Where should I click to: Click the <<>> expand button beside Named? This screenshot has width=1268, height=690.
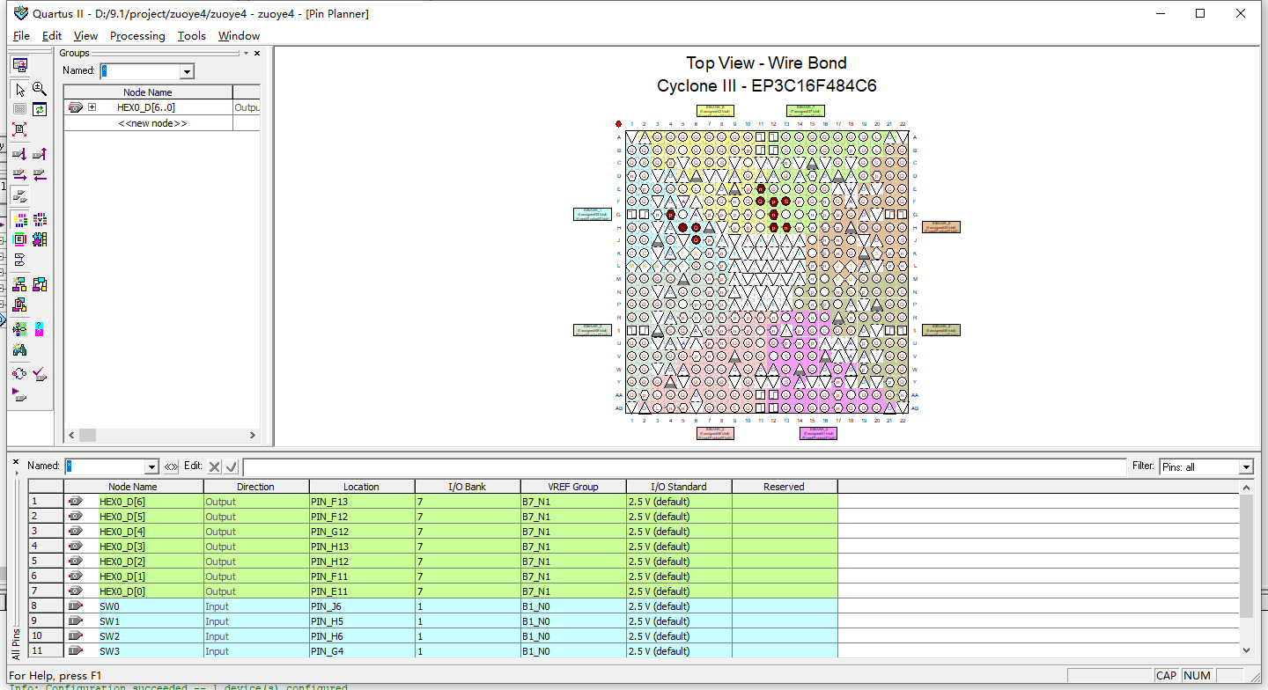click(x=171, y=466)
